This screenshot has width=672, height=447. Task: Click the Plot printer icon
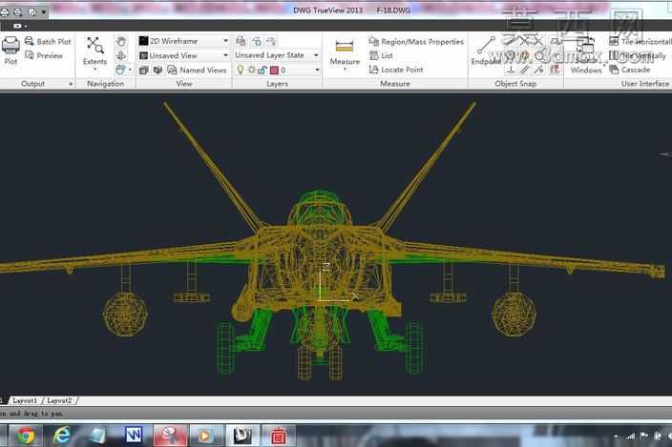(10, 46)
